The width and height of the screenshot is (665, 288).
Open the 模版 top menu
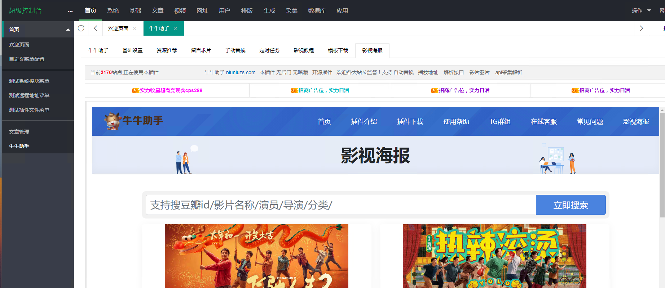tap(247, 10)
